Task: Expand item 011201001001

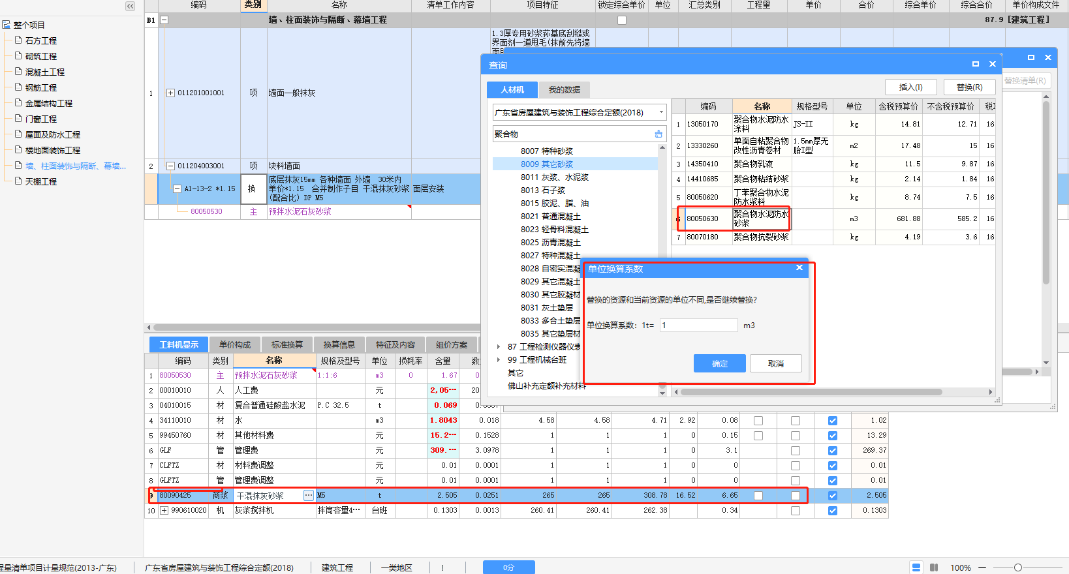Action: [171, 93]
